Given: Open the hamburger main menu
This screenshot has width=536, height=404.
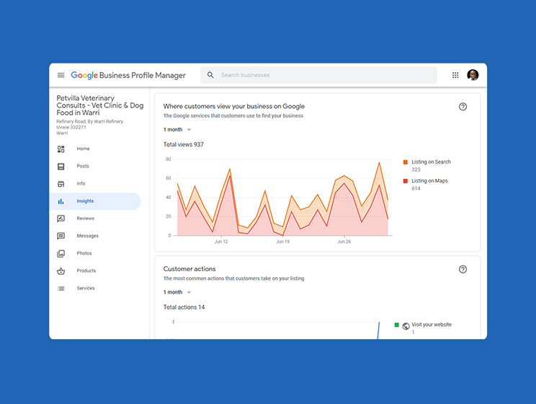Looking at the screenshot, I should [61, 75].
